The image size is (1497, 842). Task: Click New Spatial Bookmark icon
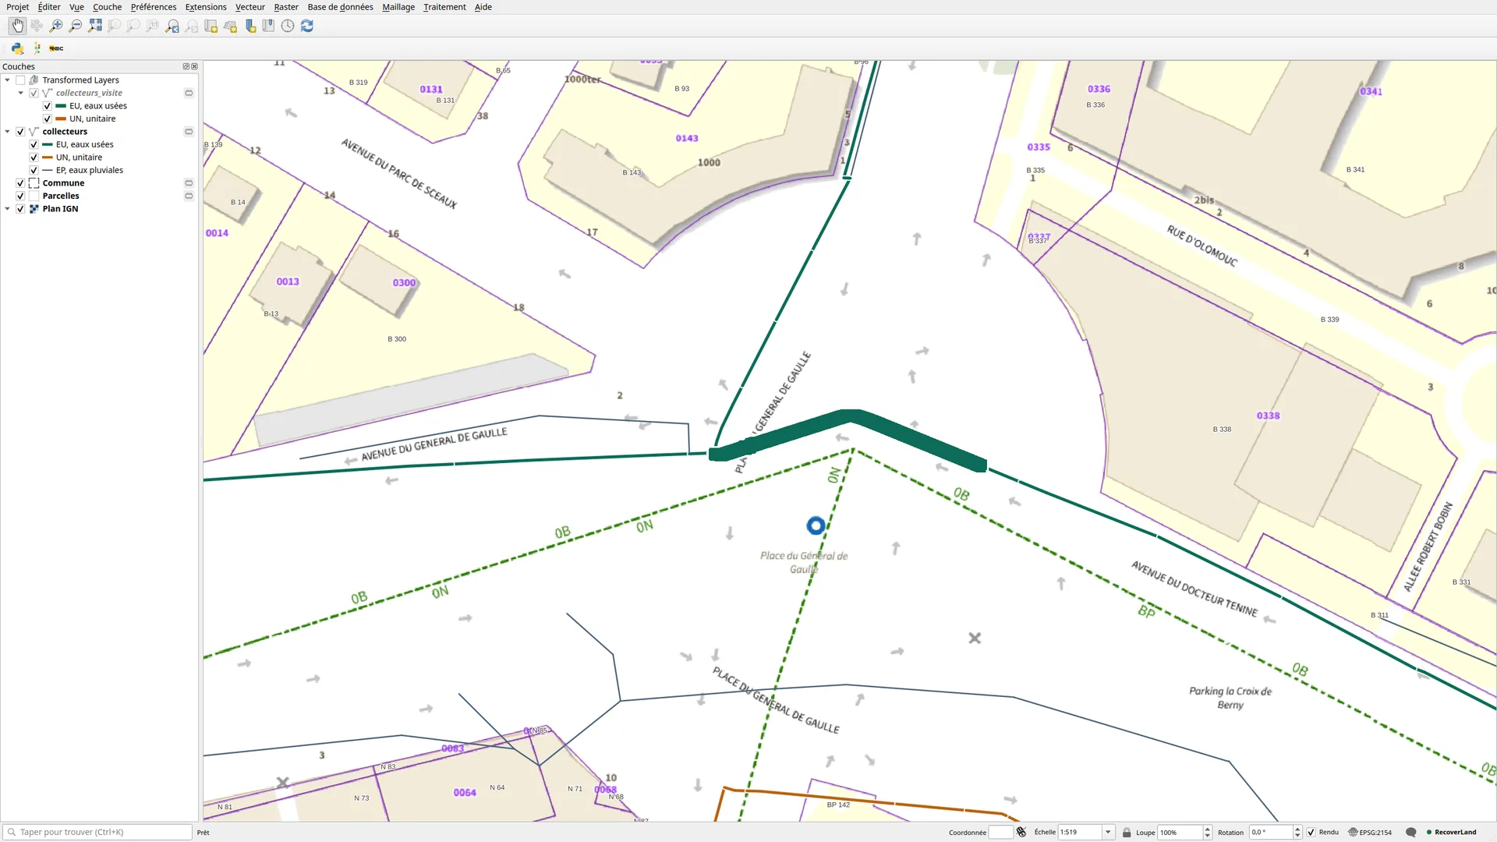click(249, 26)
